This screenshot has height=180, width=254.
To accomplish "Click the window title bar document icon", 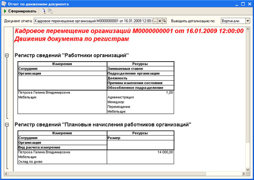I will click(4, 4).
